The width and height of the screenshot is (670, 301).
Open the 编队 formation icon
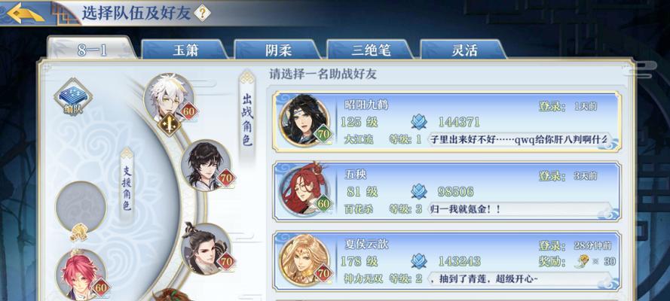coord(73,97)
